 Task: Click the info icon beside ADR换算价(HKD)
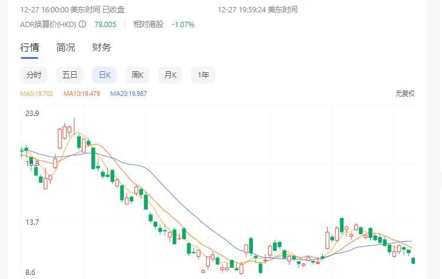click(83, 24)
